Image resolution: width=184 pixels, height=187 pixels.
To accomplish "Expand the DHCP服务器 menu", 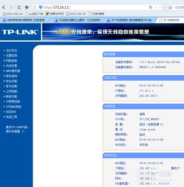I will click(x=13, y=71).
